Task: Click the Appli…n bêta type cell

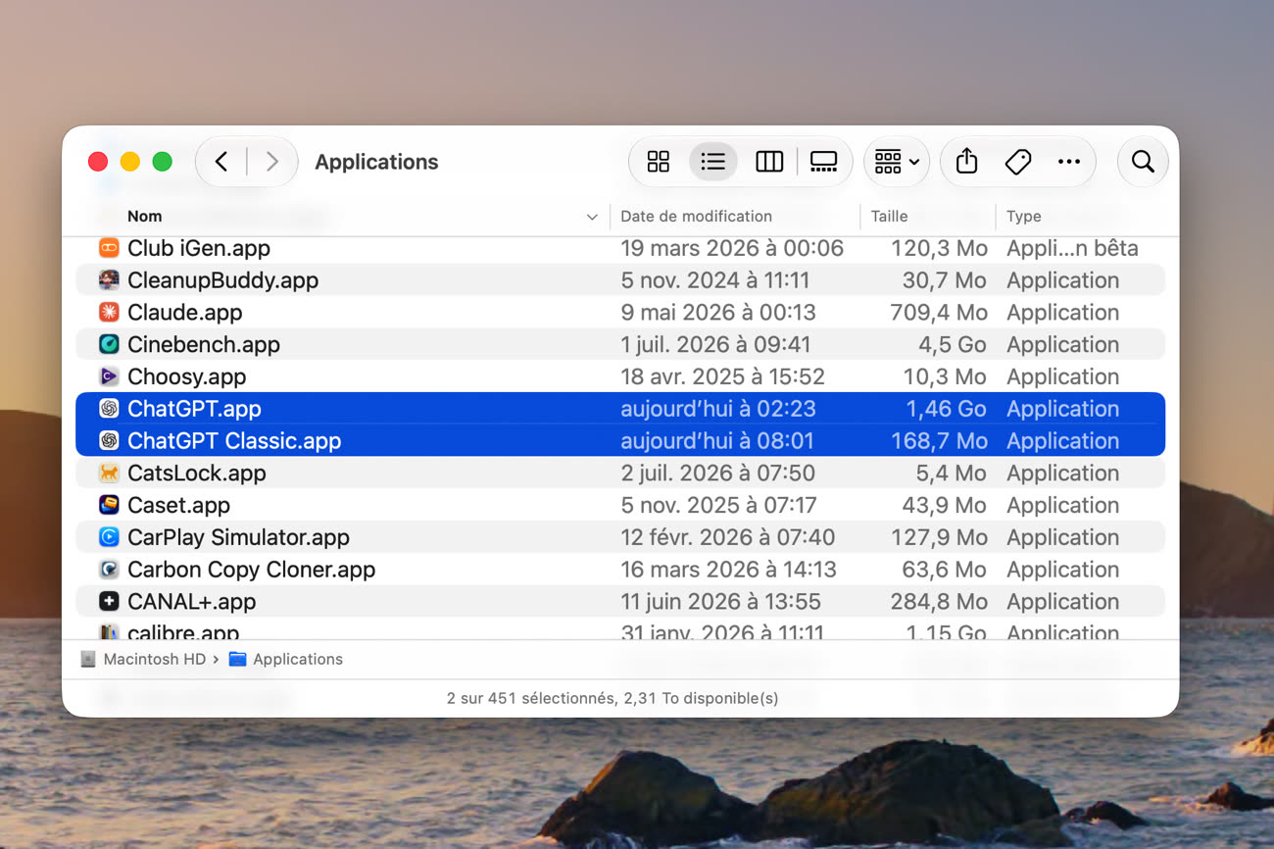Action: pyautogui.click(x=1073, y=248)
